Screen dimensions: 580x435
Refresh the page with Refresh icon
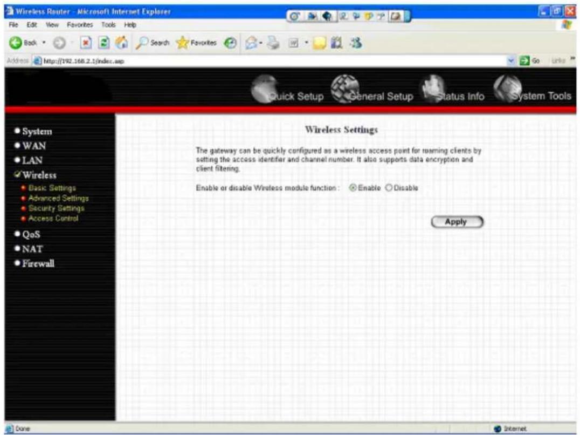[103, 43]
